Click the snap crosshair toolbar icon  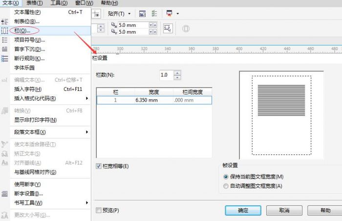96,14
